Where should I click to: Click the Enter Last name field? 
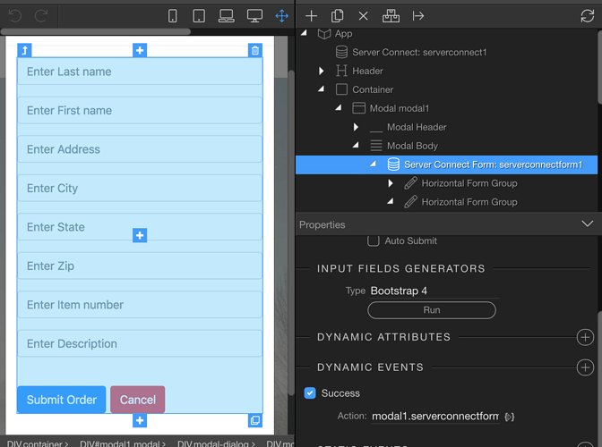click(x=140, y=72)
